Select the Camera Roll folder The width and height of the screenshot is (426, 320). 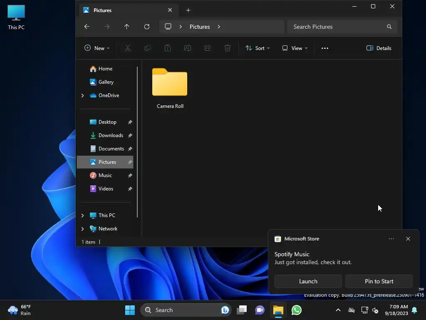(170, 88)
